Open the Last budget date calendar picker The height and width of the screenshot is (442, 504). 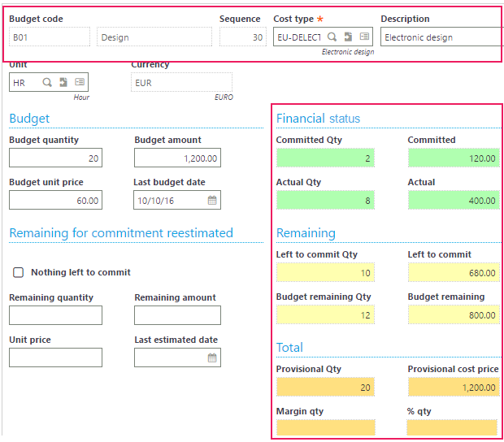click(212, 200)
